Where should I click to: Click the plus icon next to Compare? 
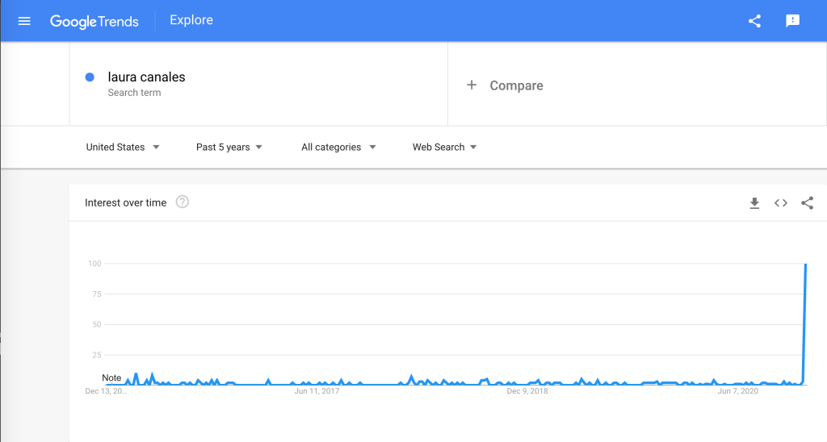[472, 85]
